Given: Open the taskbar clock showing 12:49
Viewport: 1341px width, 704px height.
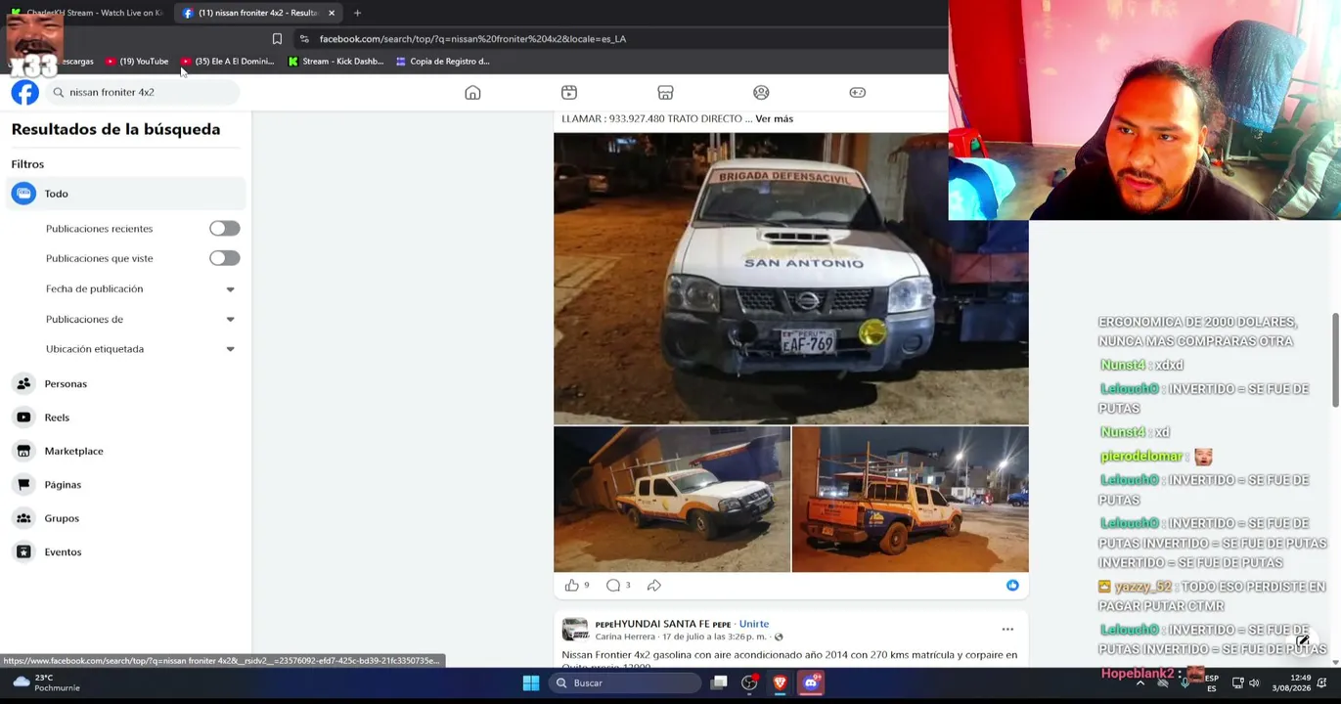Looking at the screenshot, I should click(x=1291, y=682).
